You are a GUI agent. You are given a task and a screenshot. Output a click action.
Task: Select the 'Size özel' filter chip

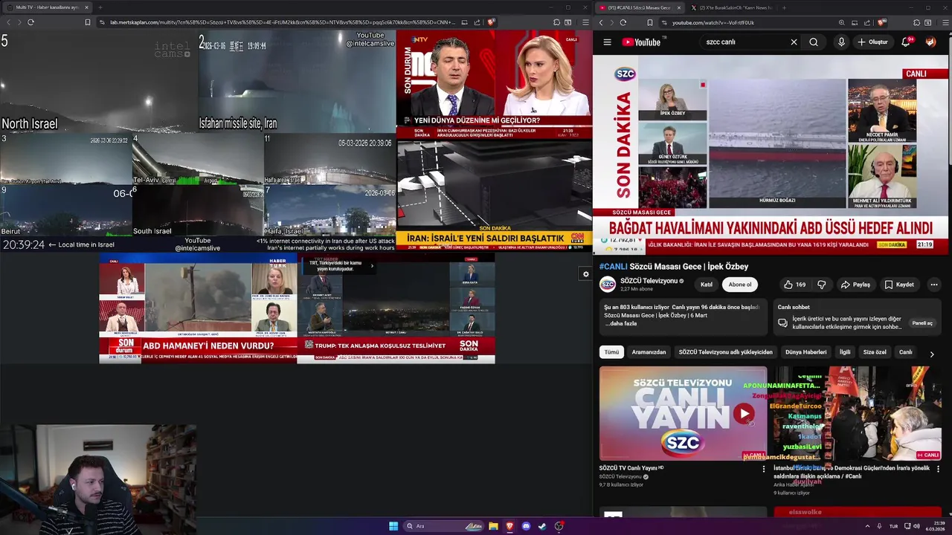875,352
